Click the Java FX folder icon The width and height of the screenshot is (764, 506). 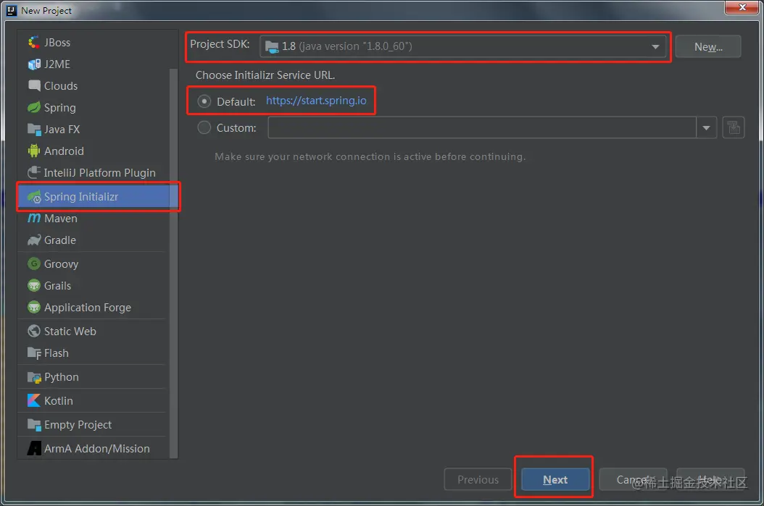33,130
